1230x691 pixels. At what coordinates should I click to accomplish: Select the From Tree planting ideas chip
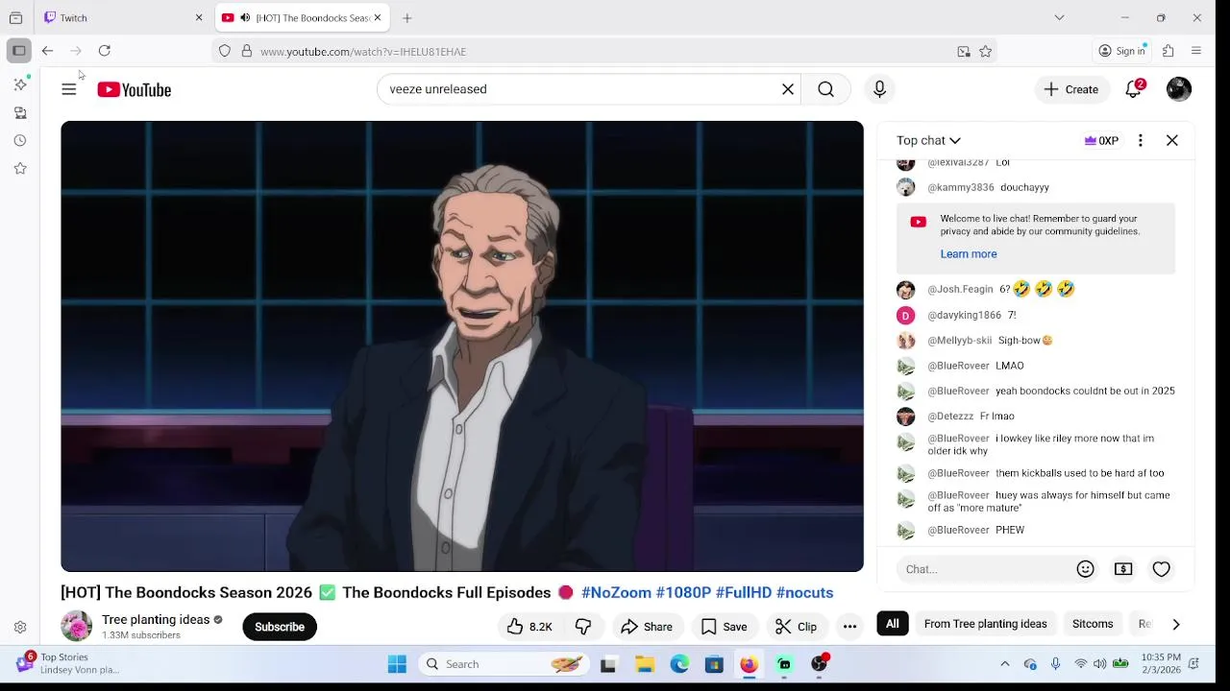tap(985, 624)
